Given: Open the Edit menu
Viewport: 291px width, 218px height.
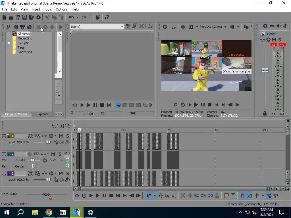Looking at the screenshot, I should [x=14, y=9].
